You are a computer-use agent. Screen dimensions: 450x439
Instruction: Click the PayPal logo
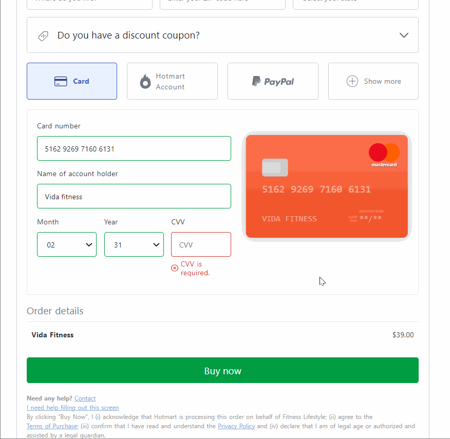point(273,82)
